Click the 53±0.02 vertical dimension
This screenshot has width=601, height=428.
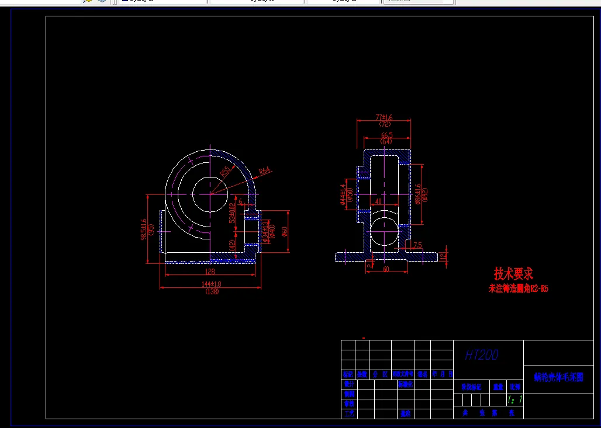click(232, 213)
